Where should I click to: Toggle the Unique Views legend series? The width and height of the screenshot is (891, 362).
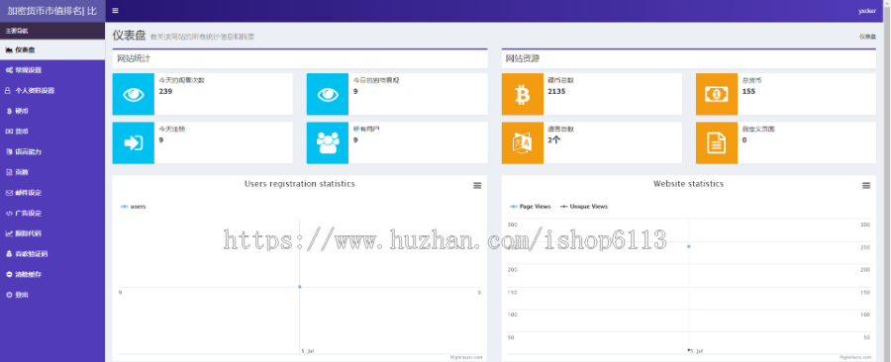click(583, 207)
